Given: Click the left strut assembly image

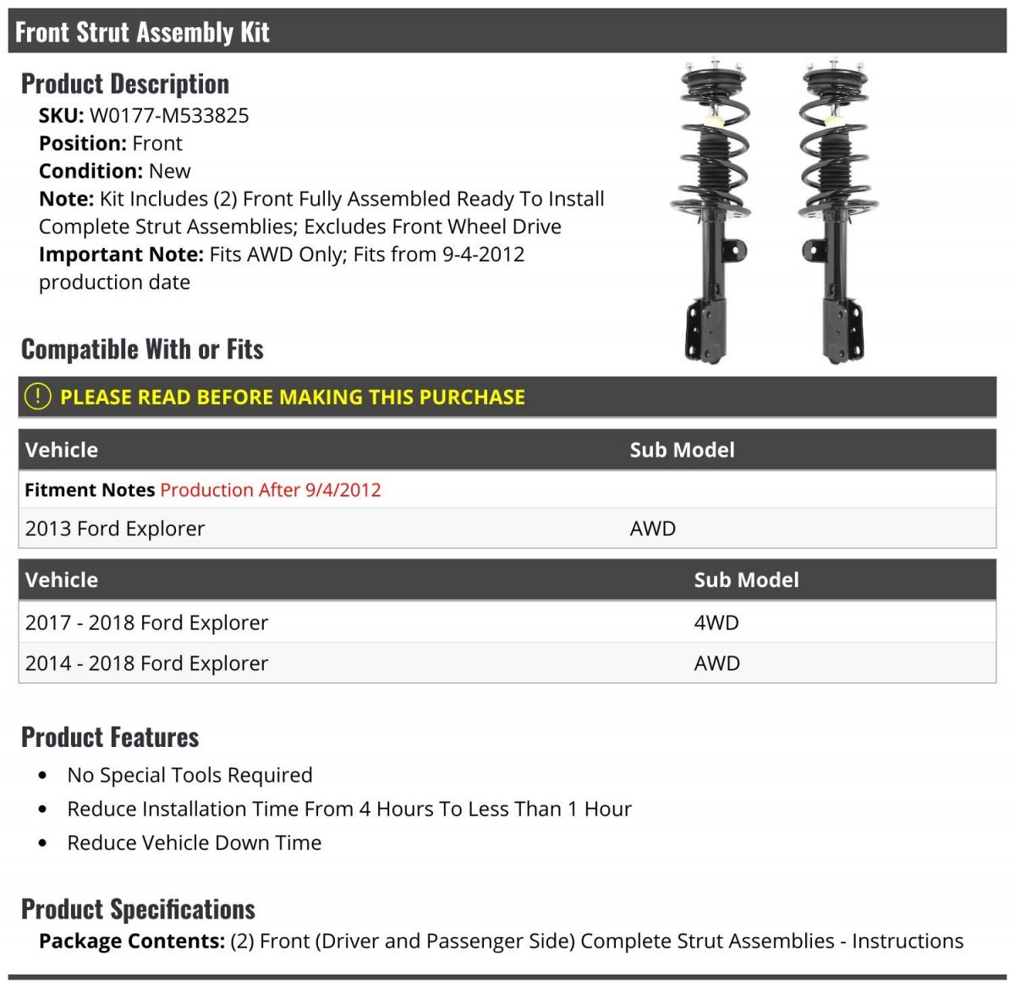Looking at the screenshot, I should (x=711, y=211).
